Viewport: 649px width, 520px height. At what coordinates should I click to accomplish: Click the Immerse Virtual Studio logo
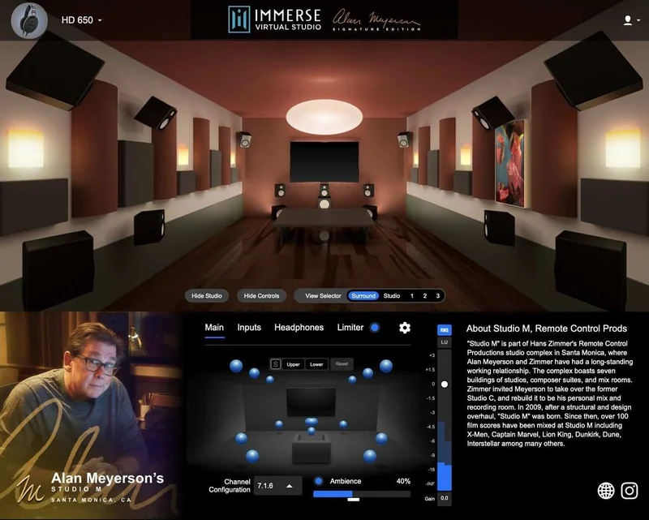tap(275, 19)
